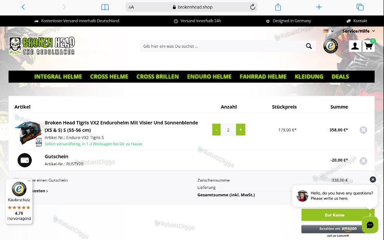
Task: Click the 358,00 € sum value
Action: point(339,130)
